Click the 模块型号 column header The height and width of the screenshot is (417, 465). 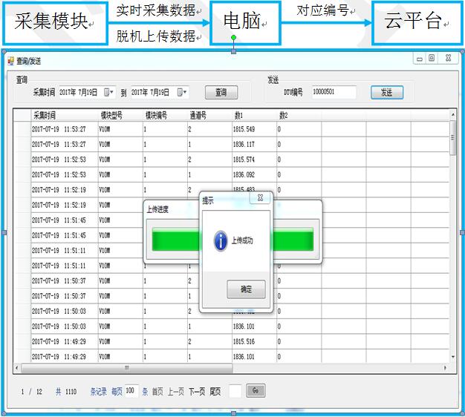(x=111, y=116)
